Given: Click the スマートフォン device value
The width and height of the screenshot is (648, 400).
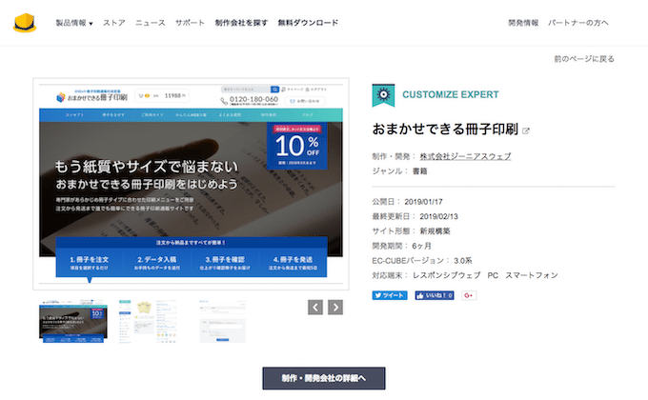Looking at the screenshot, I should pyautogui.click(x=532, y=275).
